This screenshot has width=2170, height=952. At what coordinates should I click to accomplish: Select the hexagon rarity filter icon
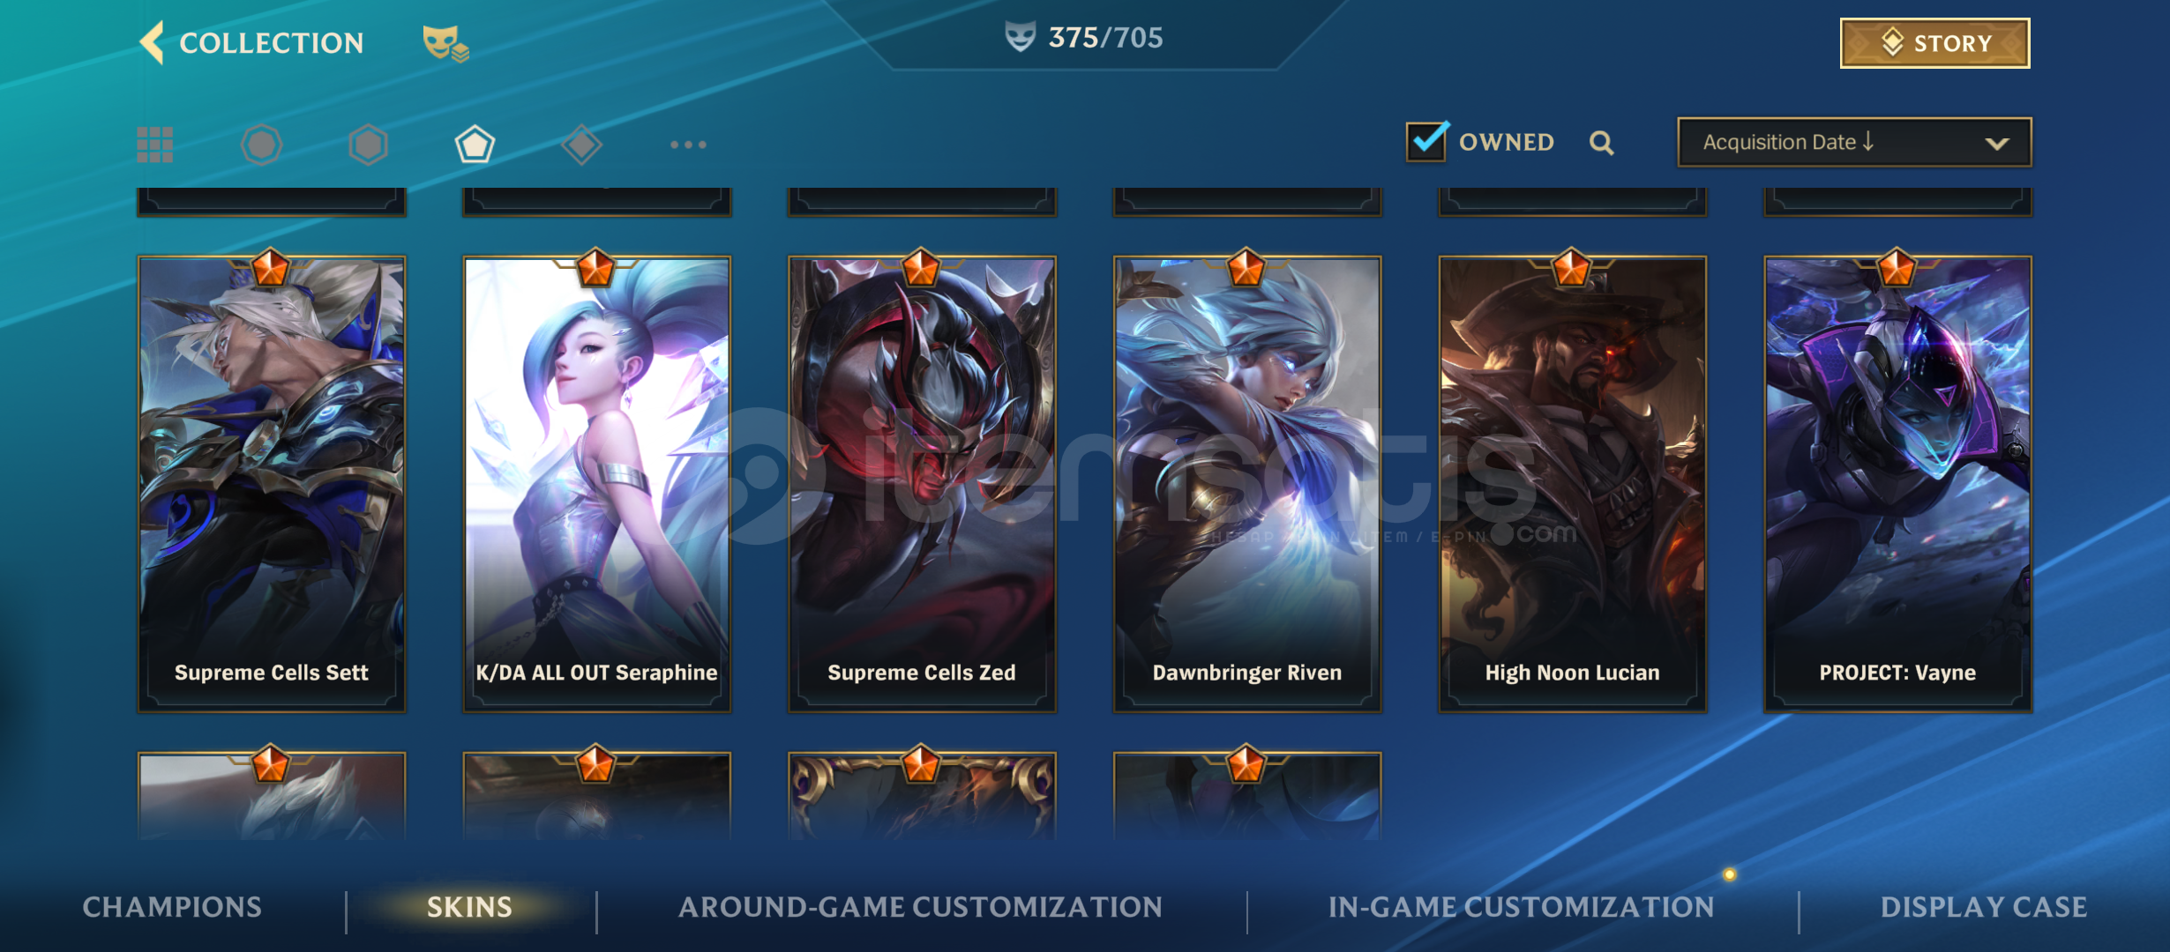click(x=369, y=145)
